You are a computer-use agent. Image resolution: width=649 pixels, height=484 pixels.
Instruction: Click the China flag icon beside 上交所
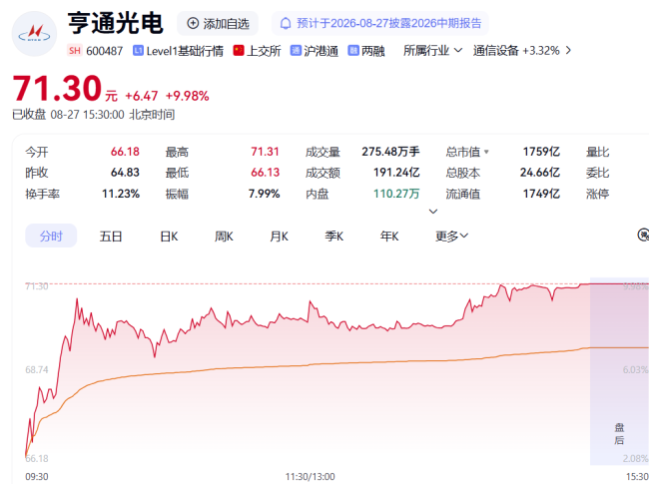tap(239, 51)
